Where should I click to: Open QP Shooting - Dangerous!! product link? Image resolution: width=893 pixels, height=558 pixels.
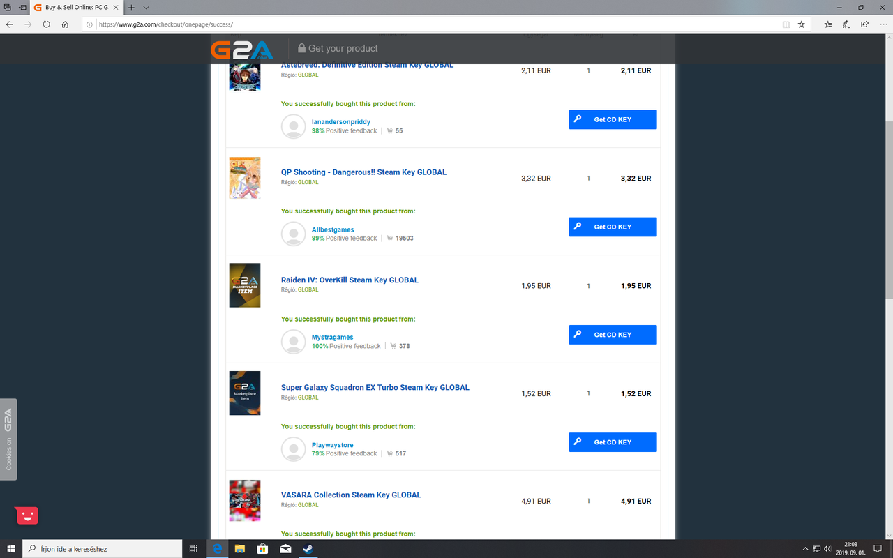[363, 172]
